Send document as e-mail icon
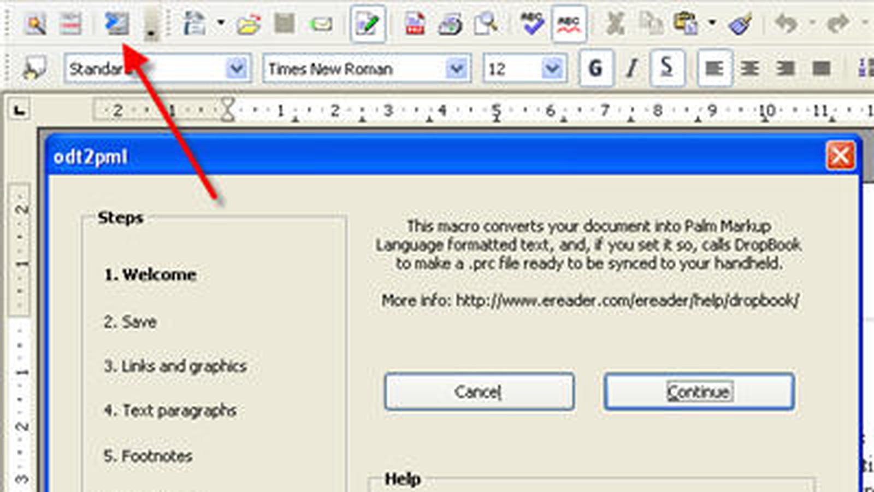874x492 pixels. 321,25
